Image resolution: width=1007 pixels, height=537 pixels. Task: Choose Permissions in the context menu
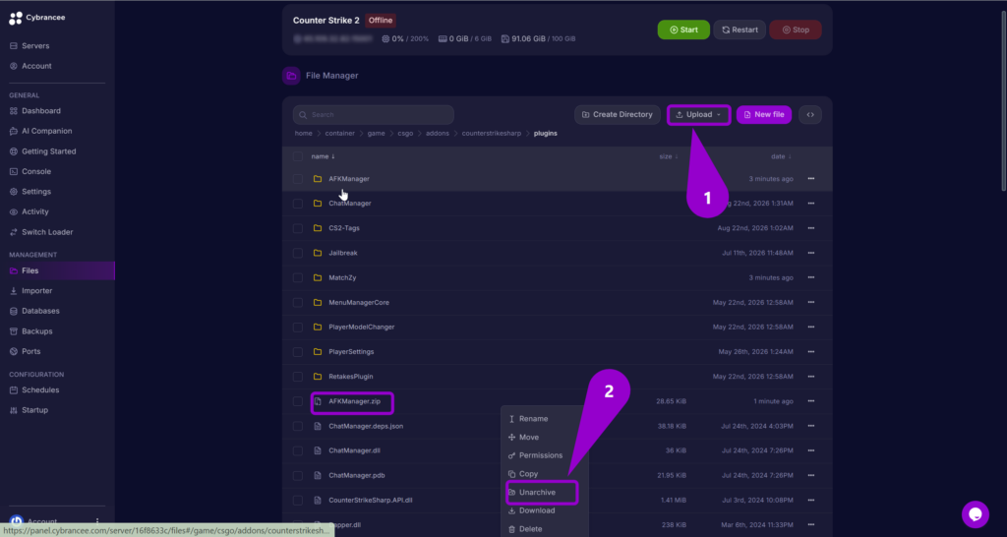click(535, 455)
